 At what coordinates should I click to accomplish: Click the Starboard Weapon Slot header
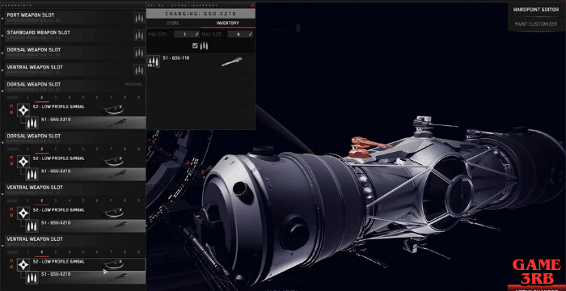pos(69,35)
